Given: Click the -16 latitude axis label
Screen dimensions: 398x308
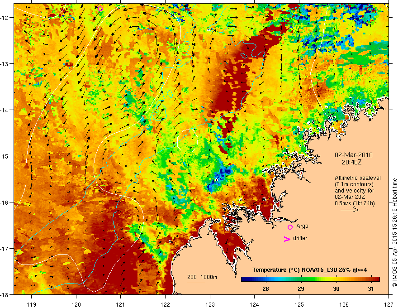Looking at the screenshot, I should point(5,202).
